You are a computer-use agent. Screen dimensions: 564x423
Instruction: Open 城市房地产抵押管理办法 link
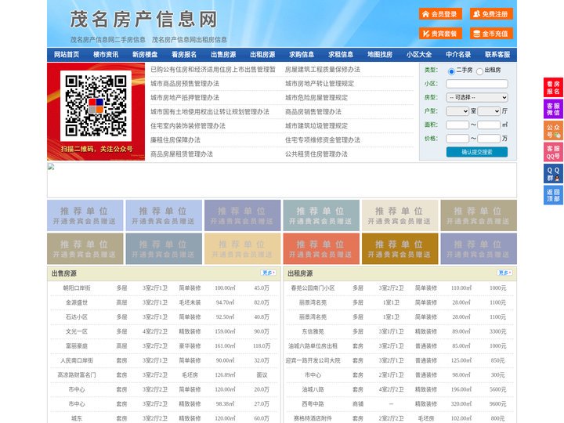[x=185, y=97]
